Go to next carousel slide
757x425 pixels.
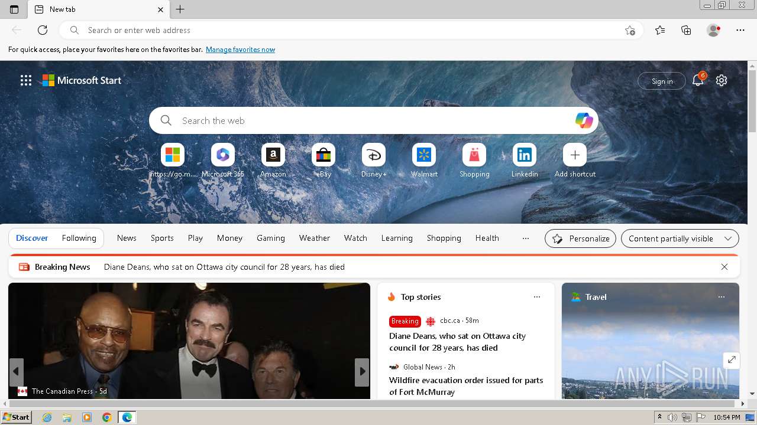362,372
